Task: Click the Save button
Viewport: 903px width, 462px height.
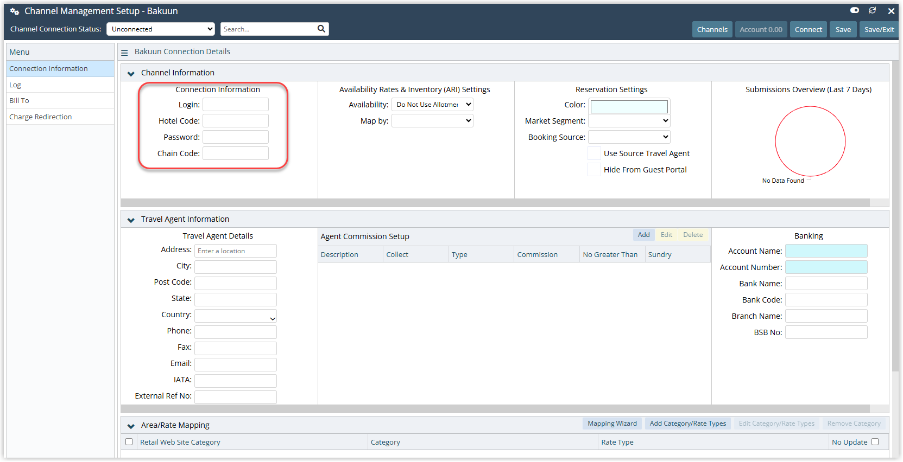Action: point(843,29)
